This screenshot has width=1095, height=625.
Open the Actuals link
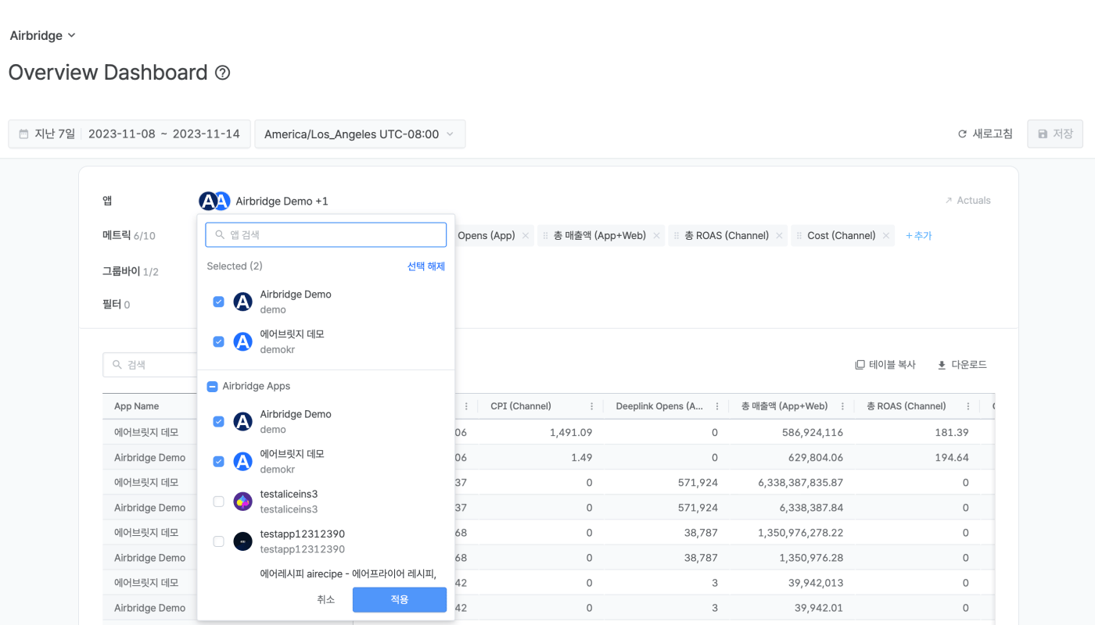click(968, 201)
